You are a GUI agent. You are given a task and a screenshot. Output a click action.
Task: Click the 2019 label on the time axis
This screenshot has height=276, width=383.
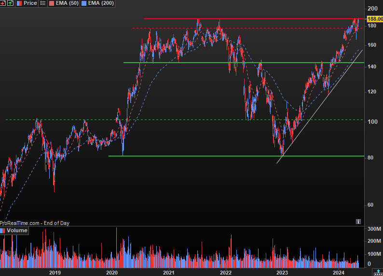(55, 273)
